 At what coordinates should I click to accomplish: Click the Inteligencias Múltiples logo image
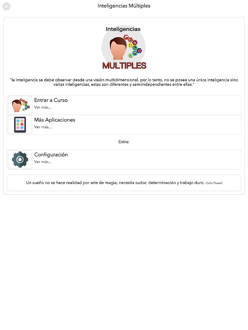(x=124, y=48)
